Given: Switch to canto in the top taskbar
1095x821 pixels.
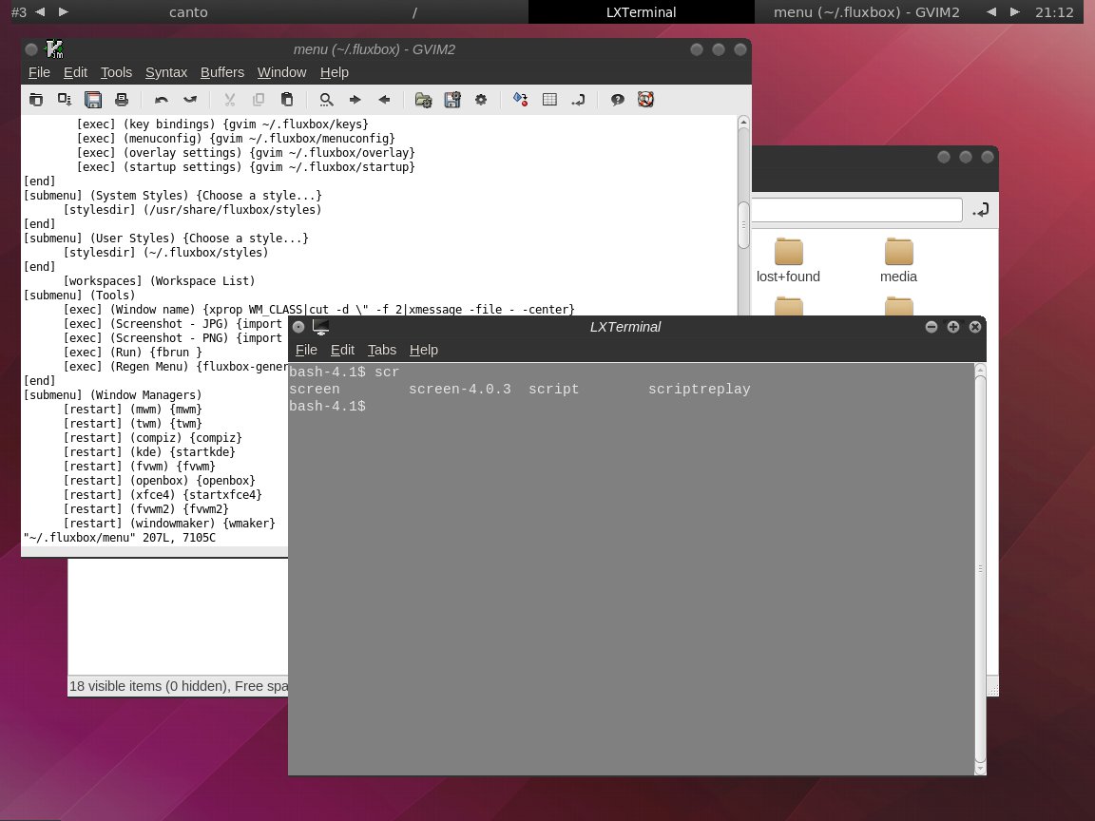Looking at the screenshot, I should (188, 11).
